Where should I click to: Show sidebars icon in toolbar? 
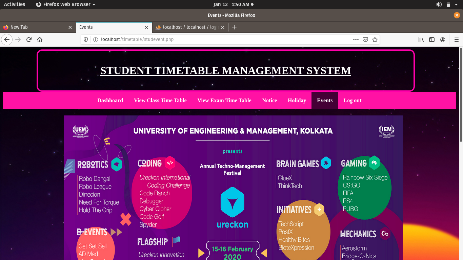pyautogui.click(x=432, y=40)
